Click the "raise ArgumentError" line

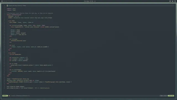click(35, 27)
